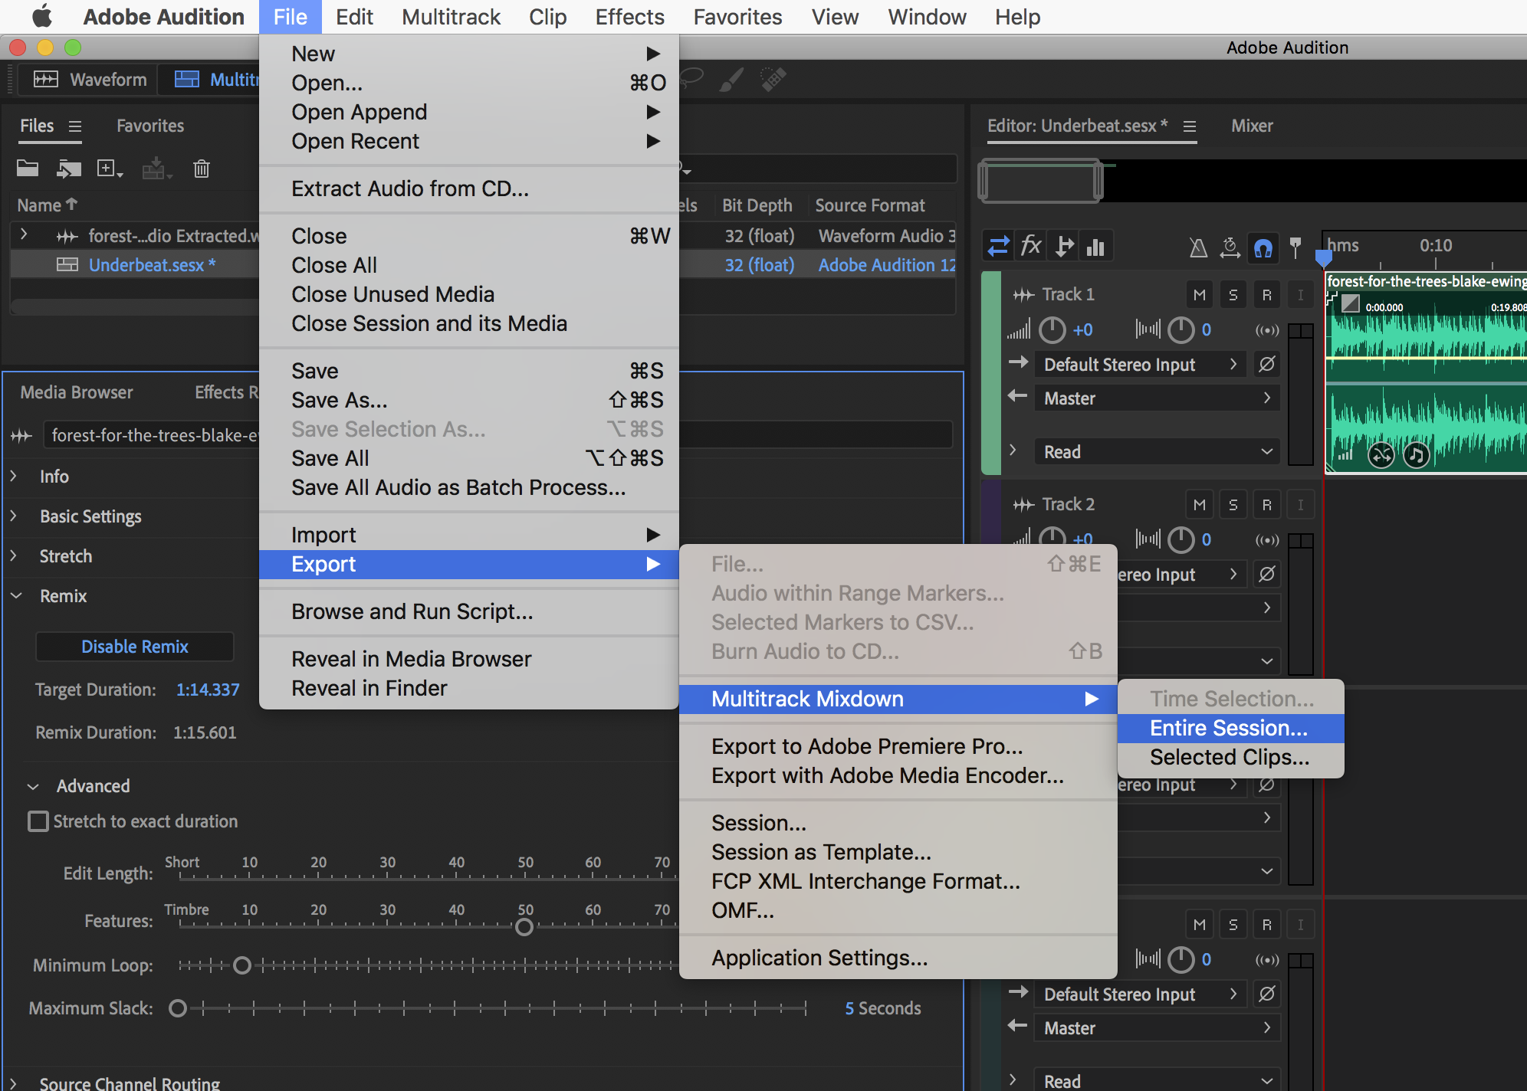1527x1091 pixels.
Task: Click Target Duration value 1:14.337
Action: click(208, 690)
